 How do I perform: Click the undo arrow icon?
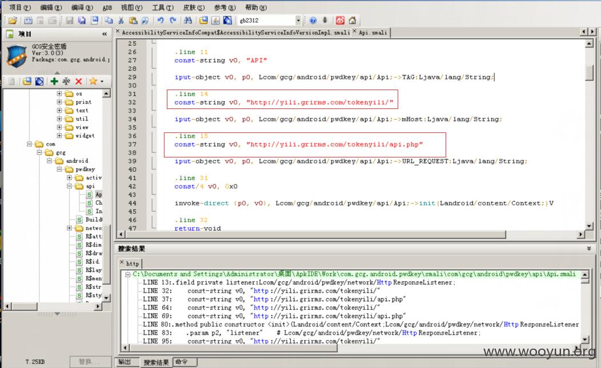pyautogui.click(x=160, y=21)
